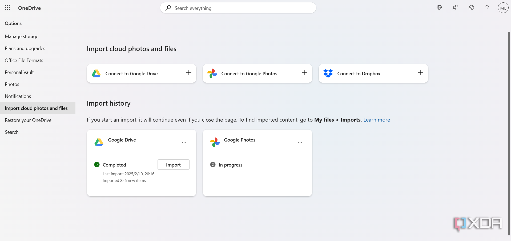The height and width of the screenshot is (241, 511).
Task: Click Connect to Dropbox card
Action: [x=373, y=73]
